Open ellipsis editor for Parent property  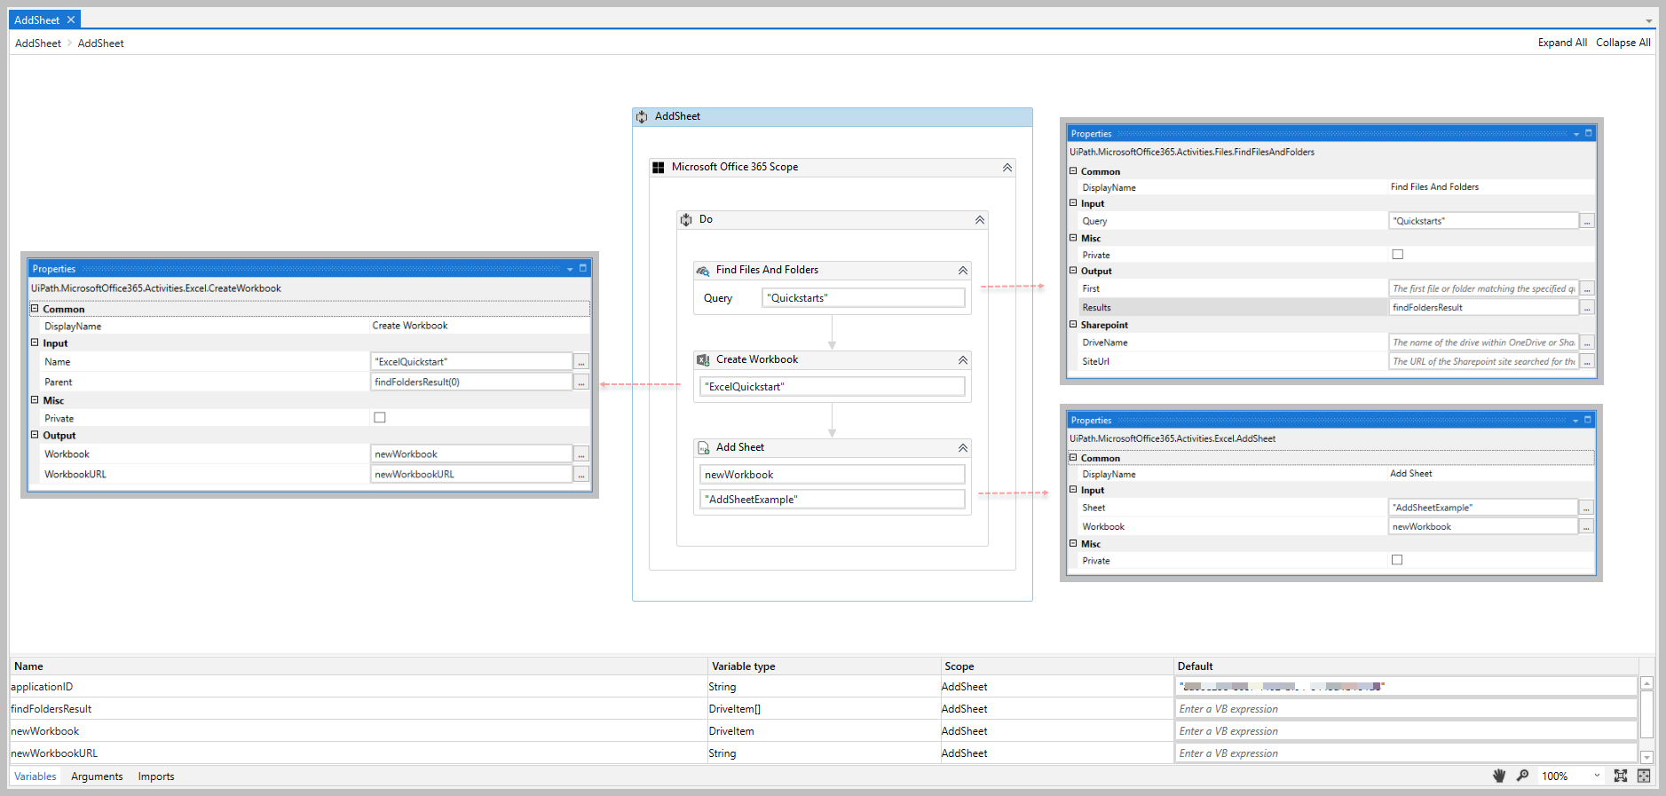click(581, 382)
